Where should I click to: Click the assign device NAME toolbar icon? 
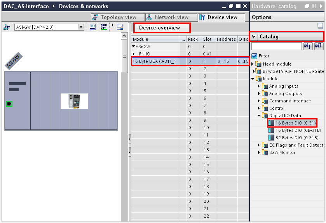tap(104, 27)
